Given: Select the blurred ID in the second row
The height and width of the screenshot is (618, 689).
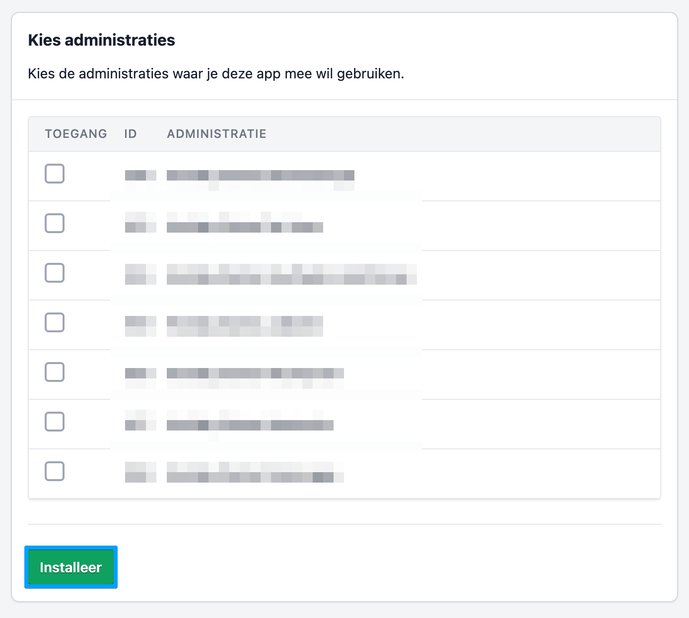Looking at the screenshot, I should 140,227.
